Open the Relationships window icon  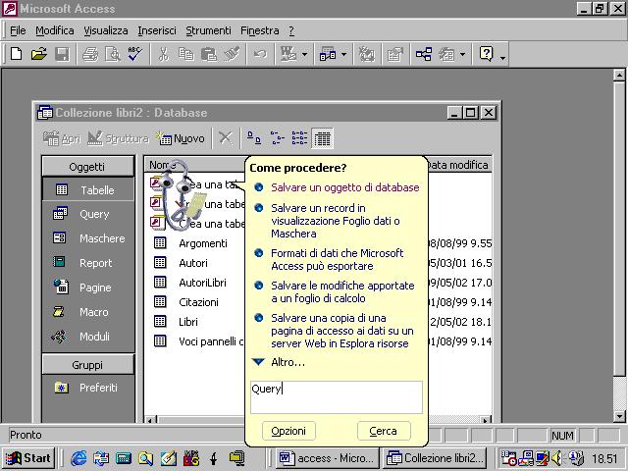point(423,54)
